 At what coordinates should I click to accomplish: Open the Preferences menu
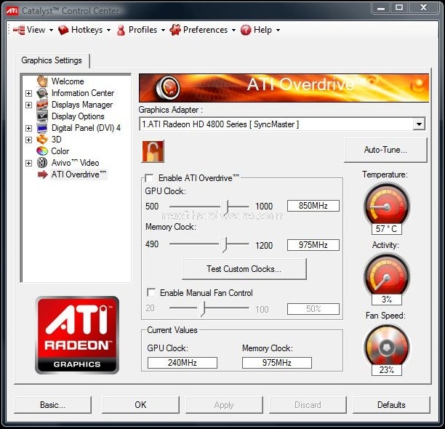point(203,30)
